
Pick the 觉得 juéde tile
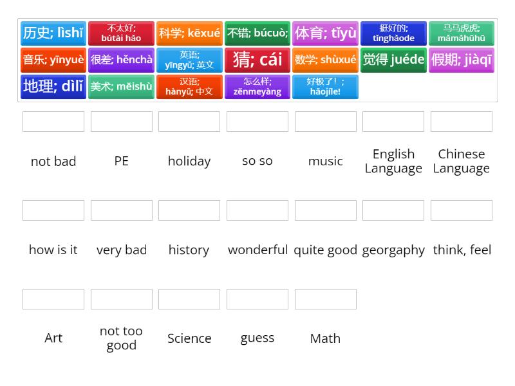click(393, 60)
